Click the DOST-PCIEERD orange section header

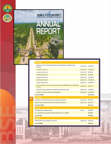pyautogui.click(x=66, y=97)
